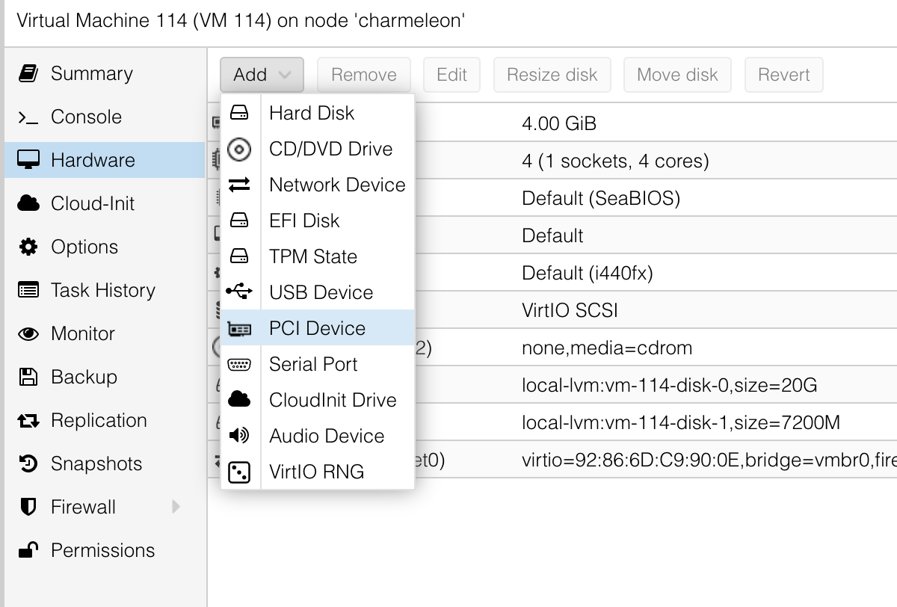Go to the Snapshots section
Image resolution: width=897 pixels, height=607 pixels.
96,463
